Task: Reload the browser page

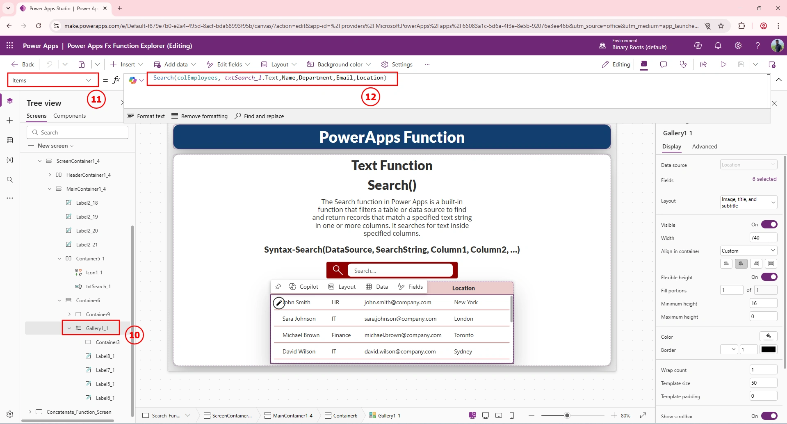Action: (39, 26)
